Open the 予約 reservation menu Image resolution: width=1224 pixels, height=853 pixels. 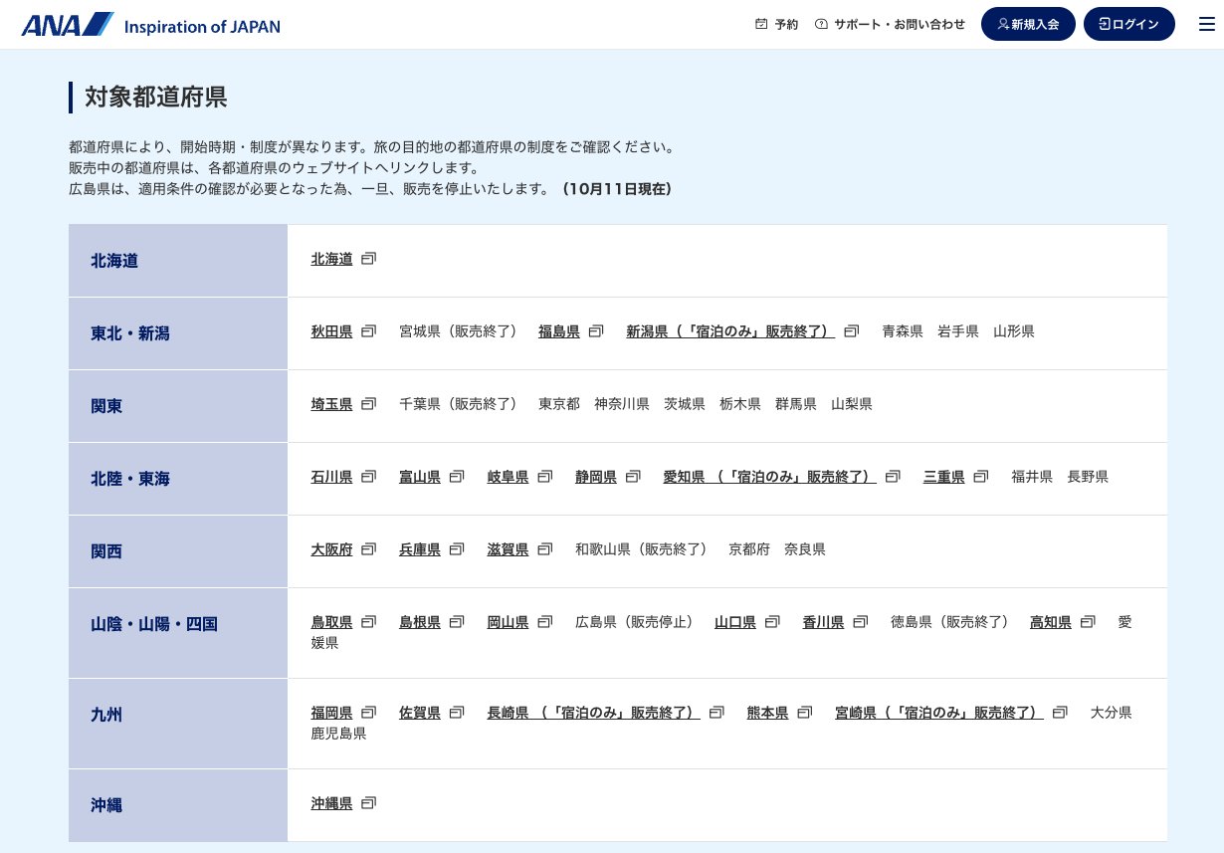(x=777, y=24)
